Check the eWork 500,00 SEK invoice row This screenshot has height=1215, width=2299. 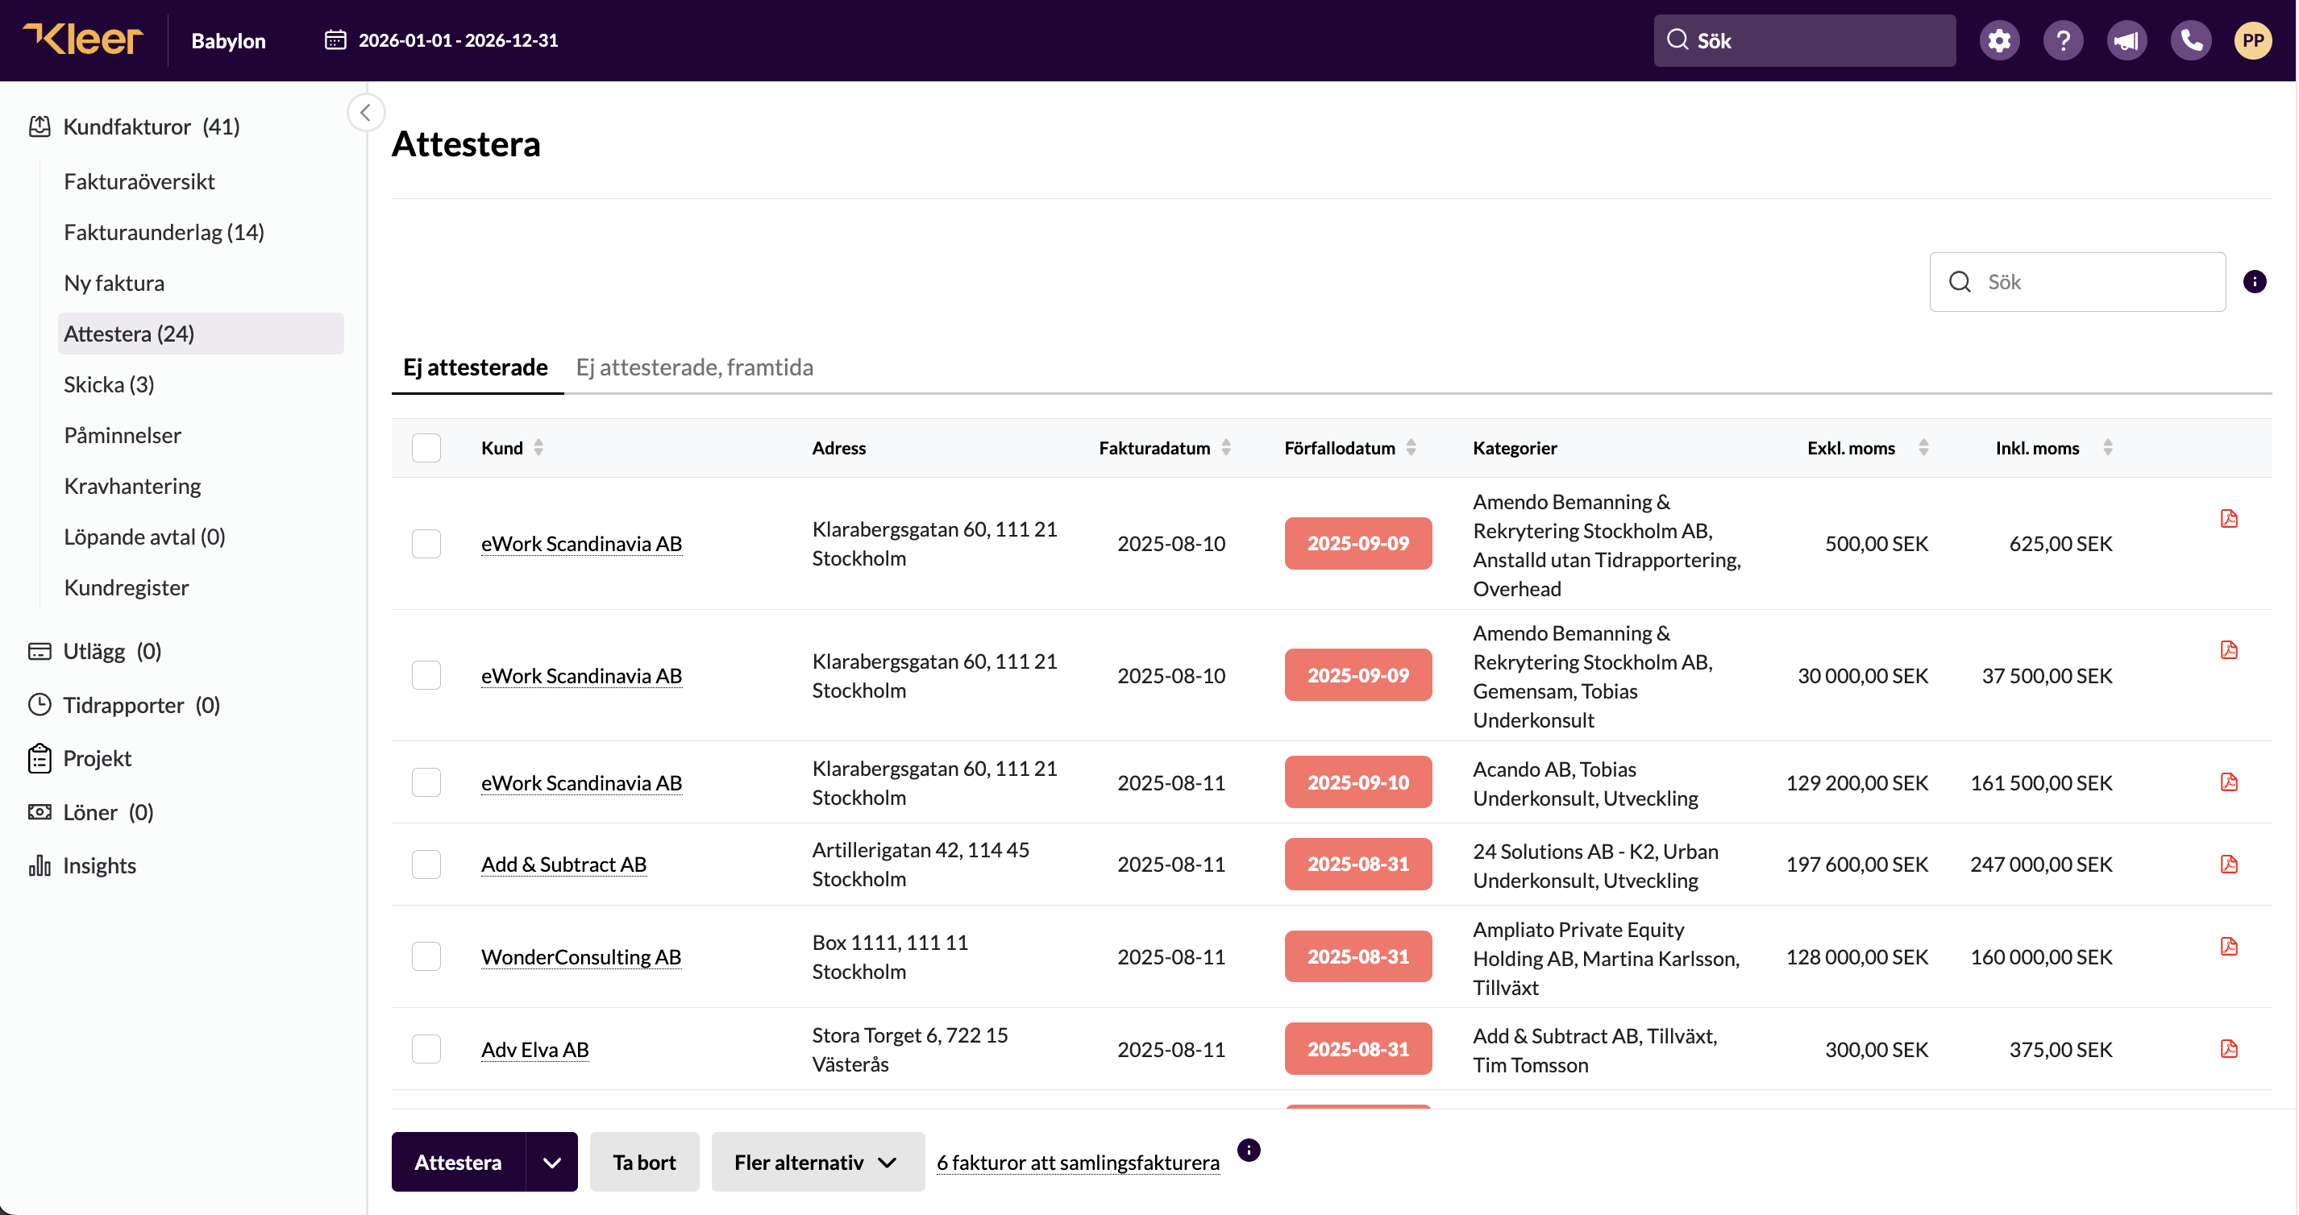pyautogui.click(x=426, y=543)
